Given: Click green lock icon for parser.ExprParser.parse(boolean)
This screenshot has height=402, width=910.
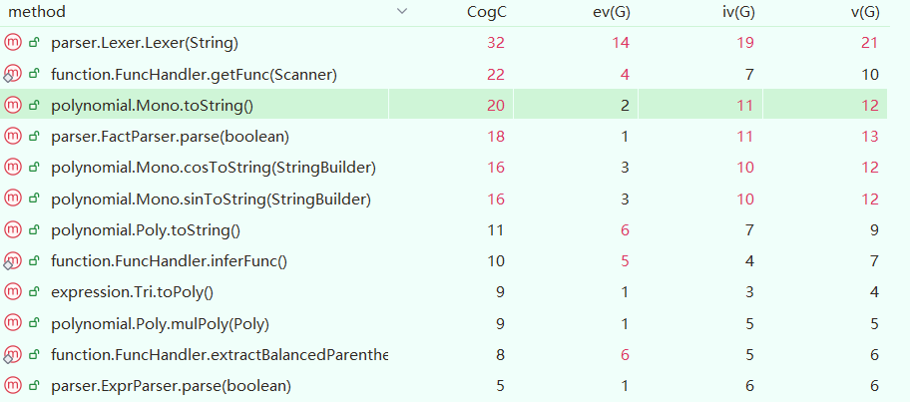Looking at the screenshot, I should click(34, 385).
